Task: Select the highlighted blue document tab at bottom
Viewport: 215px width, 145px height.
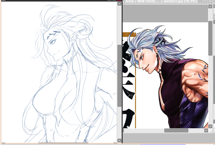Action: tap(162, 144)
